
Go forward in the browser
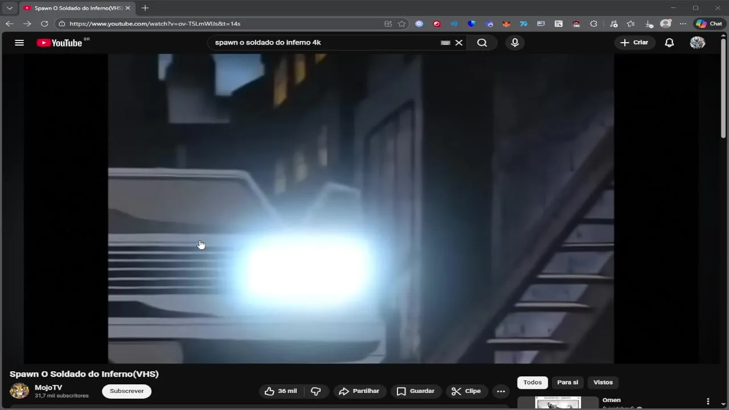27,24
